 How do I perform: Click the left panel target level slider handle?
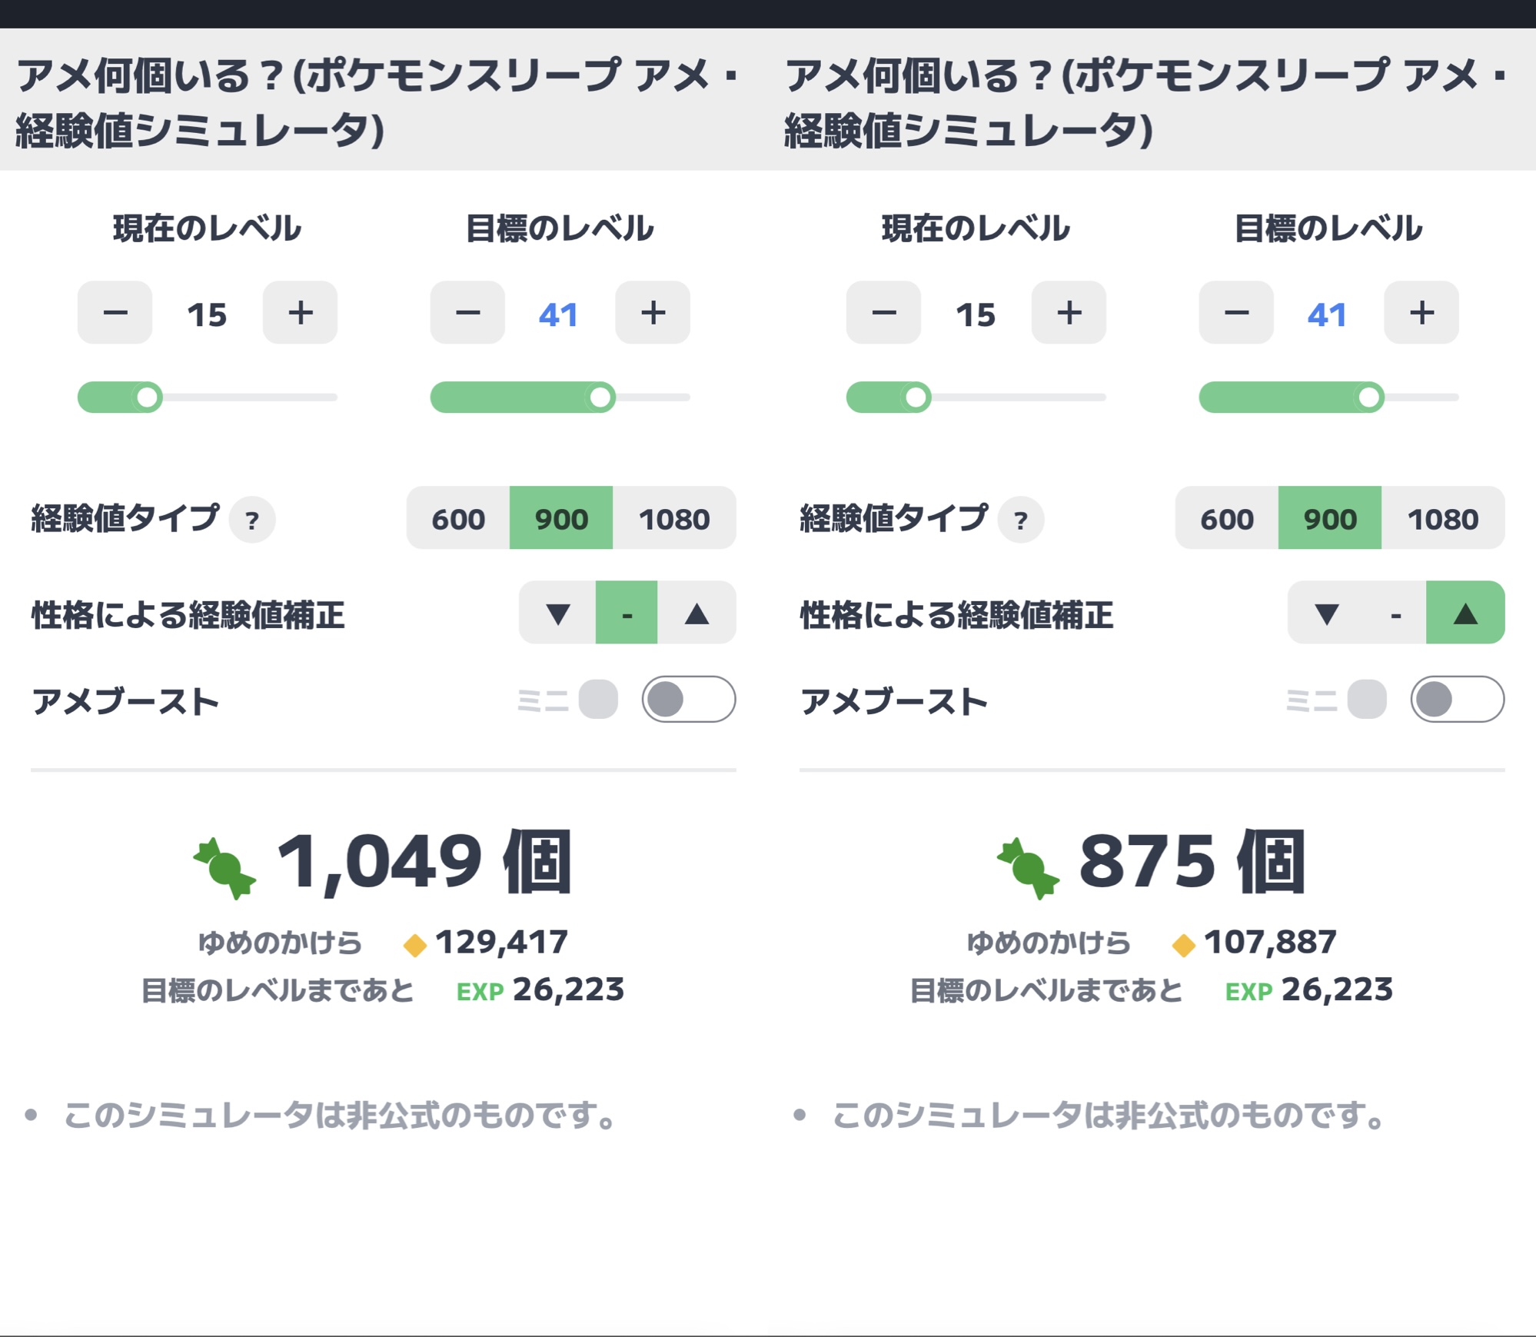coord(600,397)
